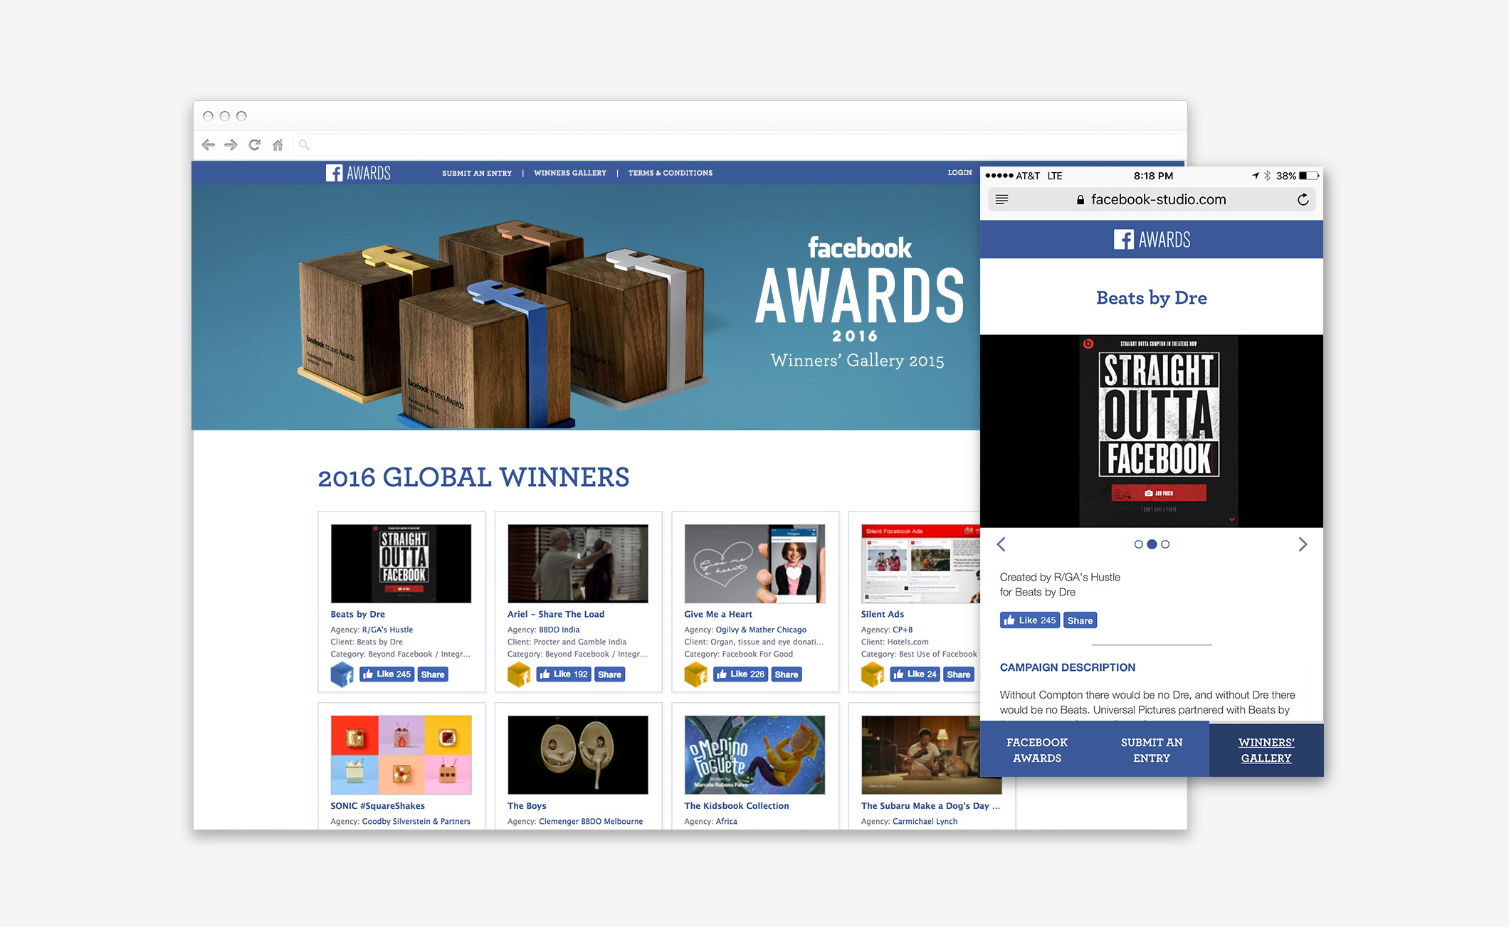1509x927 pixels.
Task: Open the SONIC #SquareShakes thumbnail
Action: [x=401, y=755]
